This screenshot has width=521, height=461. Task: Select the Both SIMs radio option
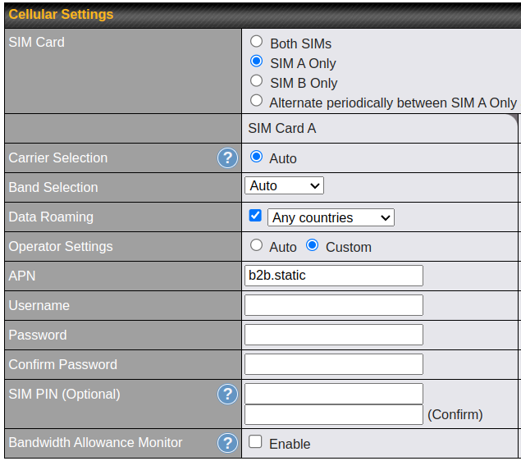pos(257,41)
